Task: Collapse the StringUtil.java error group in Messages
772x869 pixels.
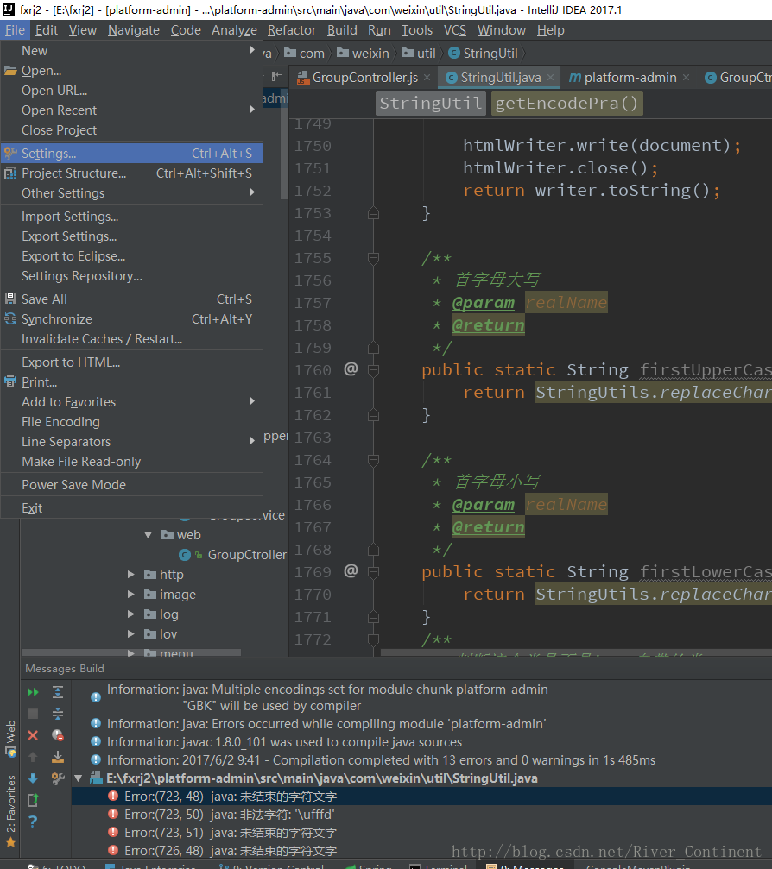Action: 79,778
